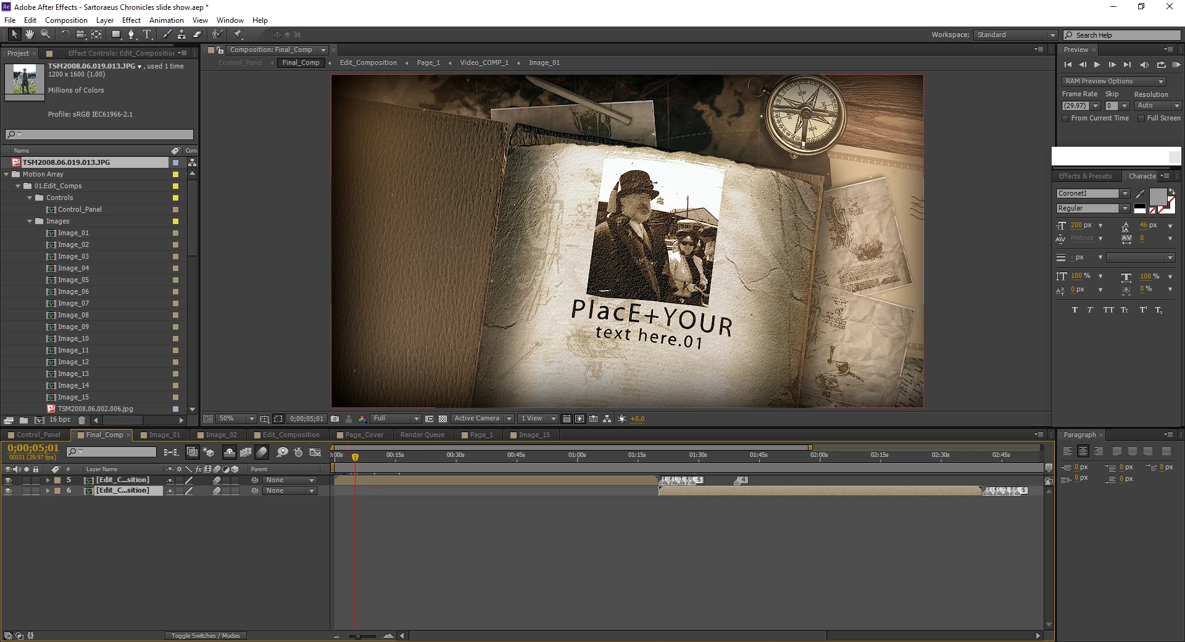Select the Pen tool
The image size is (1185, 642).
[131, 35]
